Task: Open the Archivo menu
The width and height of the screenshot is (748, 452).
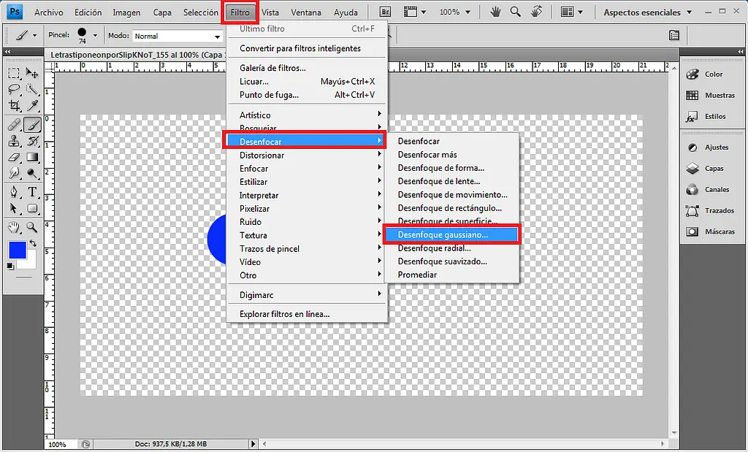Action: click(x=49, y=12)
